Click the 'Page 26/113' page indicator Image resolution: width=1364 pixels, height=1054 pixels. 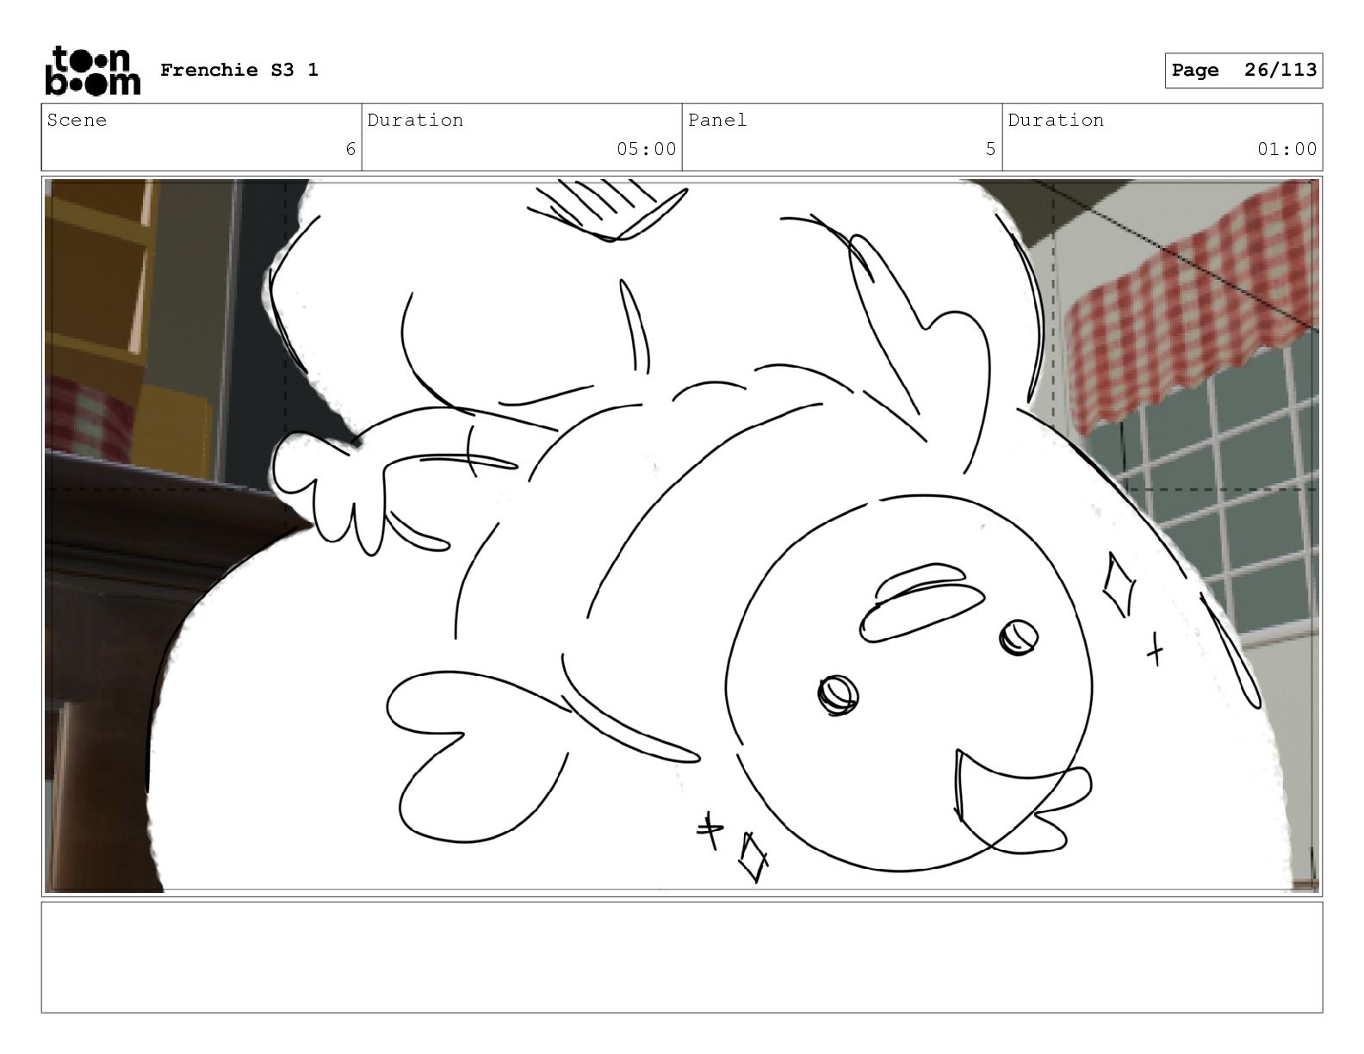pos(1243,71)
